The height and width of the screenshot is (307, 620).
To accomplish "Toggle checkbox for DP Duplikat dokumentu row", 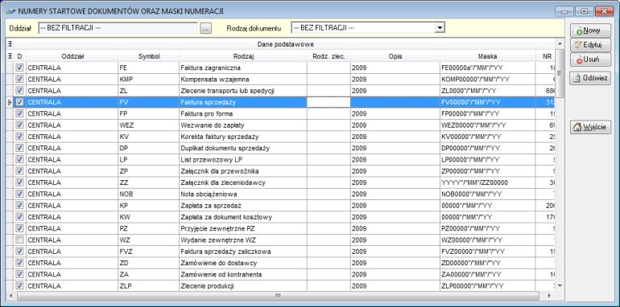I will click(x=19, y=148).
